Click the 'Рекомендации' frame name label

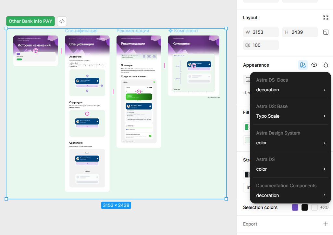point(133,31)
